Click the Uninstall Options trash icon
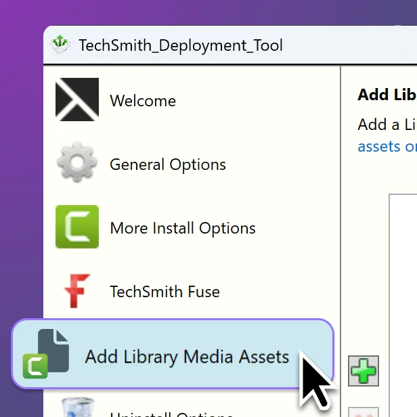 [77, 407]
